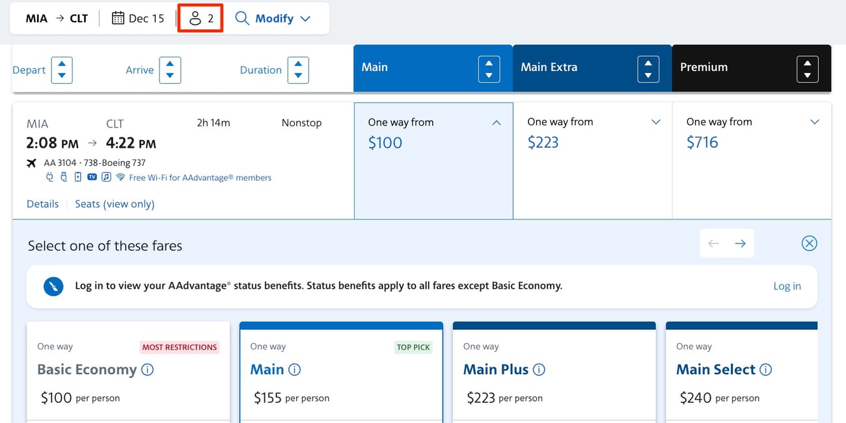Open flight Details link
The height and width of the screenshot is (423, 846).
[x=43, y=204]
